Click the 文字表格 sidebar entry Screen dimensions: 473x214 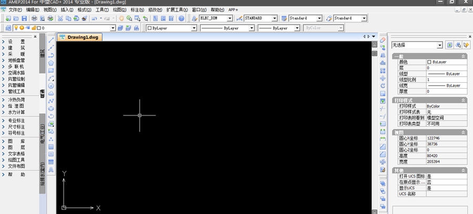coord(16,154)
